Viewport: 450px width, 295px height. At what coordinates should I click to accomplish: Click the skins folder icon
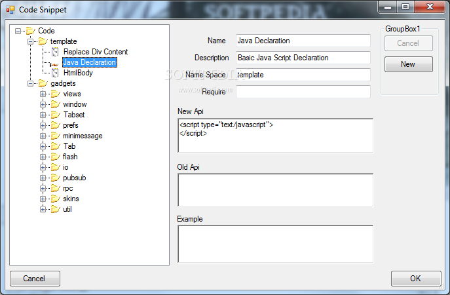coord(56,199)
